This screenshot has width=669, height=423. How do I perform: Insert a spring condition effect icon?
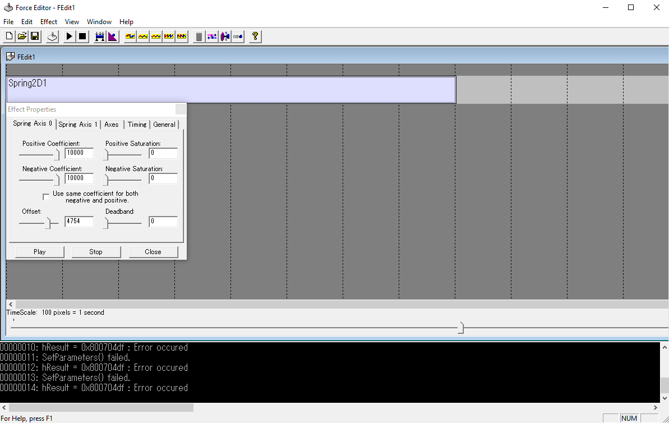click(199, 36)
